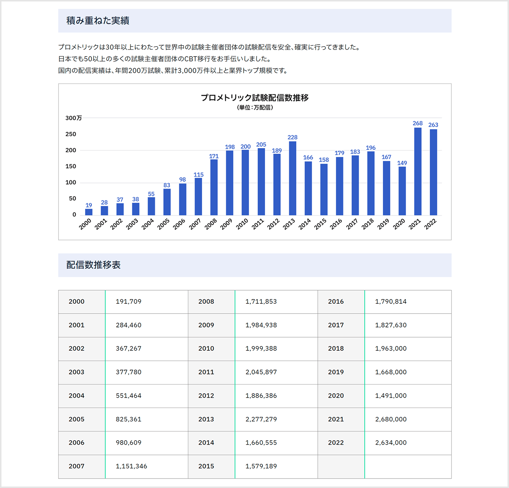The image size is (509, 488).
Task: Click the 2012 year cell in table
Action: click(x=212, y=396)
